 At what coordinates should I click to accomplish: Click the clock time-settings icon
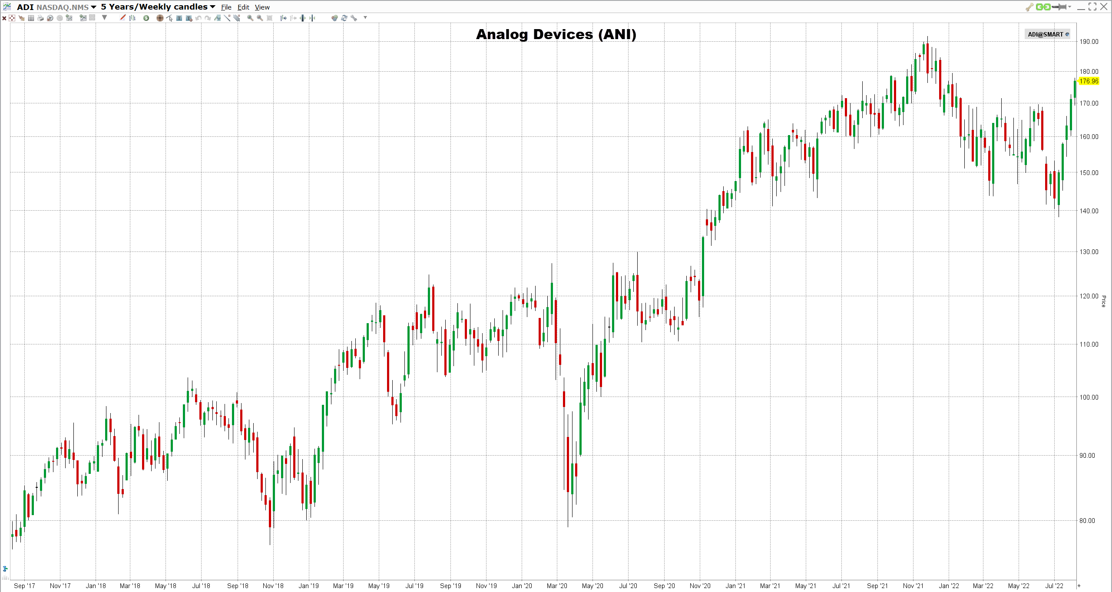point(50,18)
